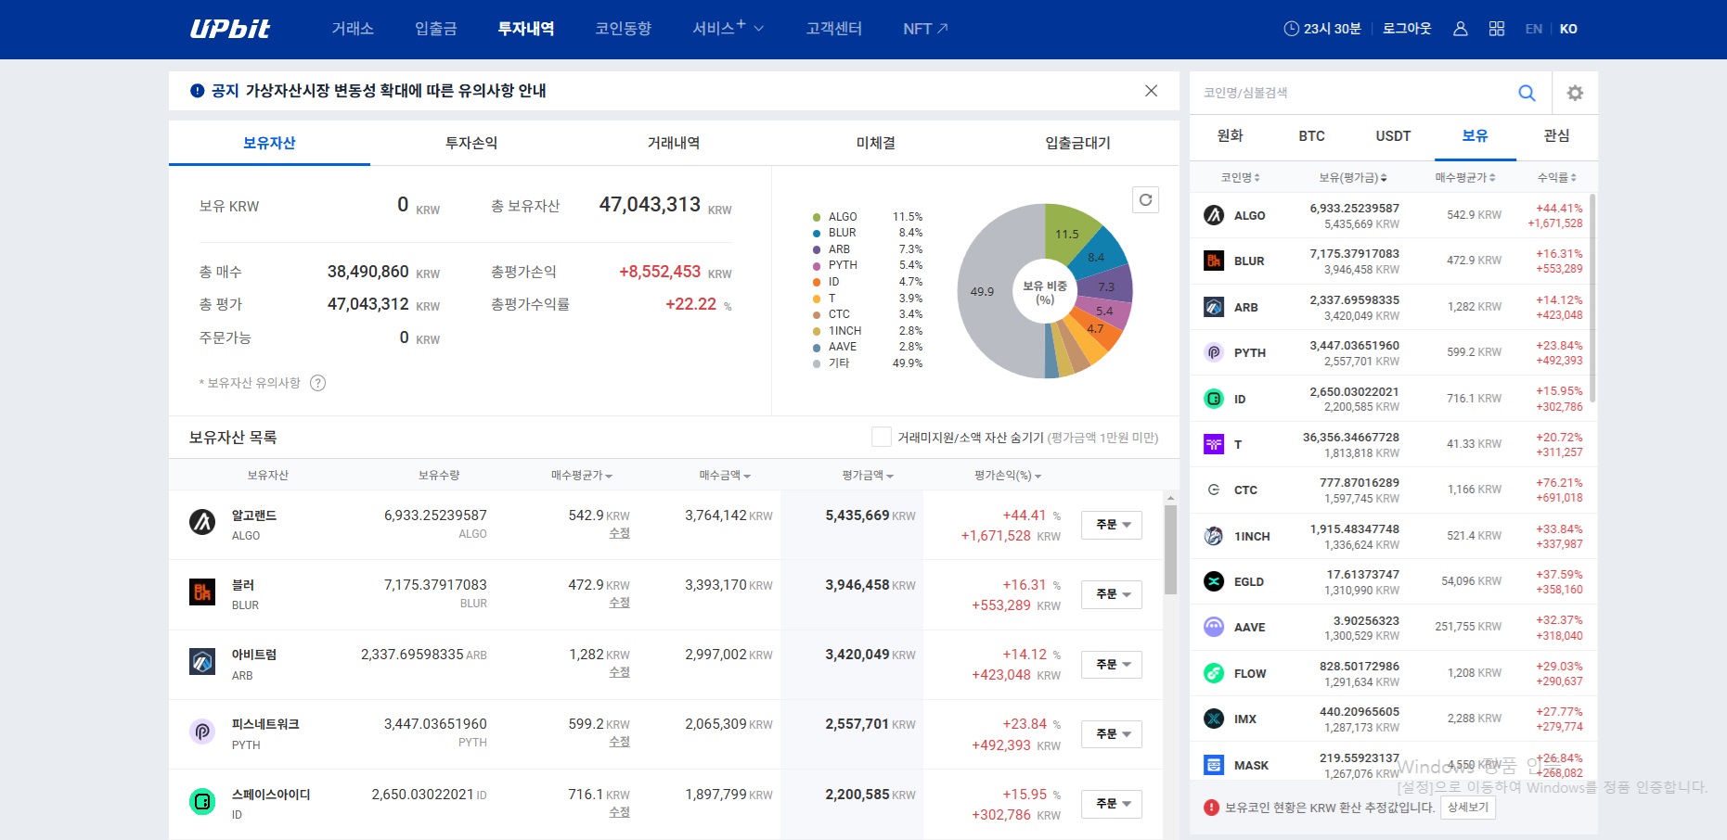Toggle hide small-balance assets checkbox
The width and height of the screenshot is (1727, 840).
coord(882,437)
